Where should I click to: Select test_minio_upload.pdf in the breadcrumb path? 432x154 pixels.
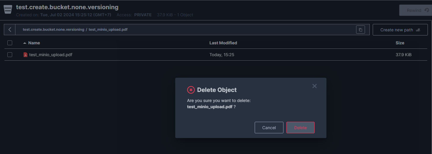[108, 30]
